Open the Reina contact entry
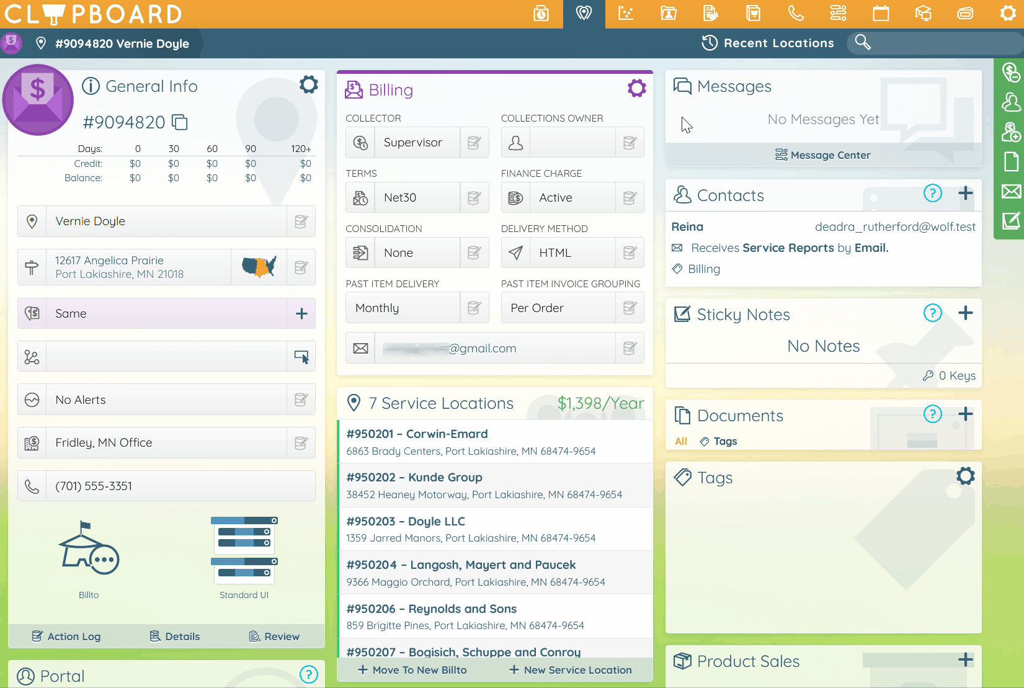This screenshot has width=1024, height=688. [x=687, y=227]
